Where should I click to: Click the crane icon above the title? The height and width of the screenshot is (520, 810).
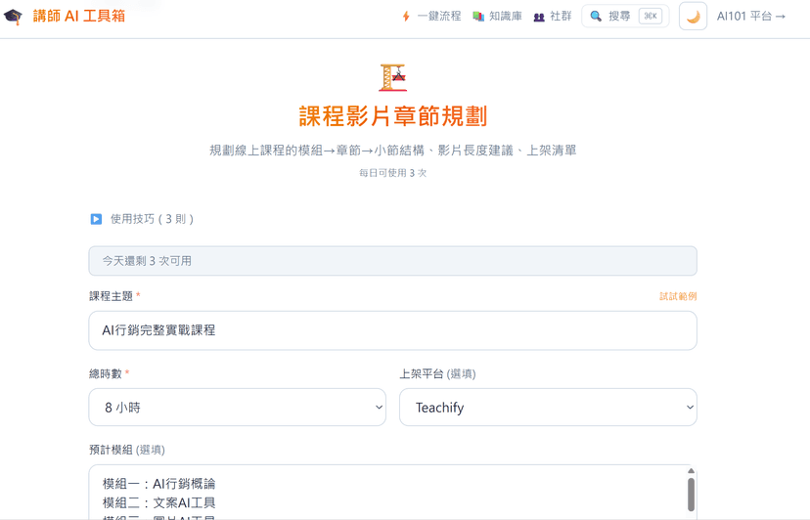(x=393, y=77)
